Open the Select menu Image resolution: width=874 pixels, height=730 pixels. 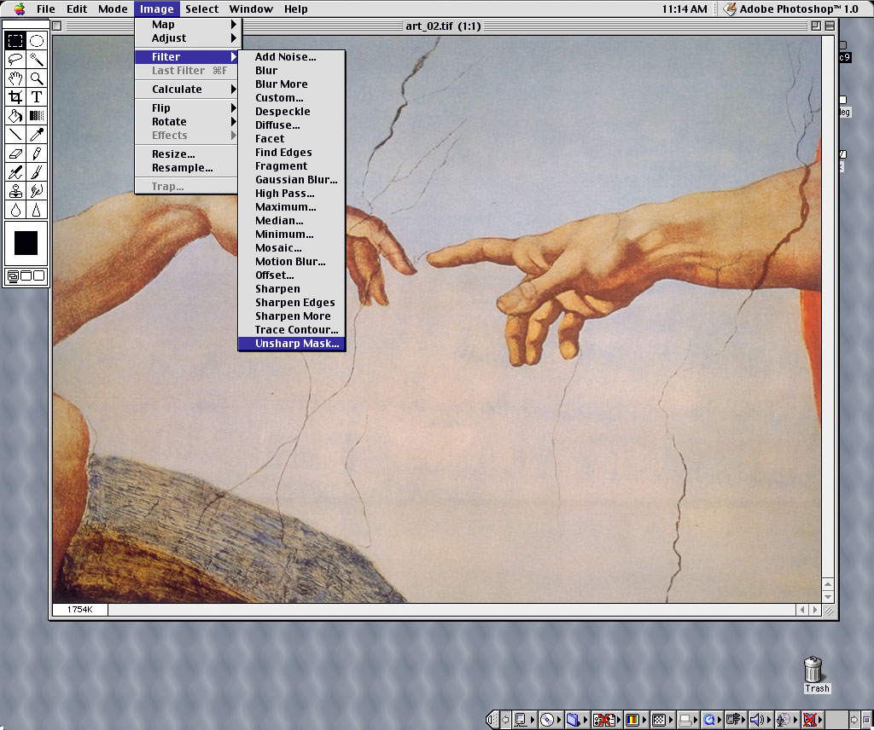pos(201,9)
